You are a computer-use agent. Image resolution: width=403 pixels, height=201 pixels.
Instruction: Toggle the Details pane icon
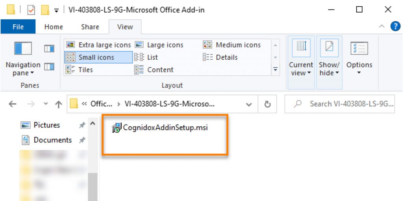click(49, 66)
